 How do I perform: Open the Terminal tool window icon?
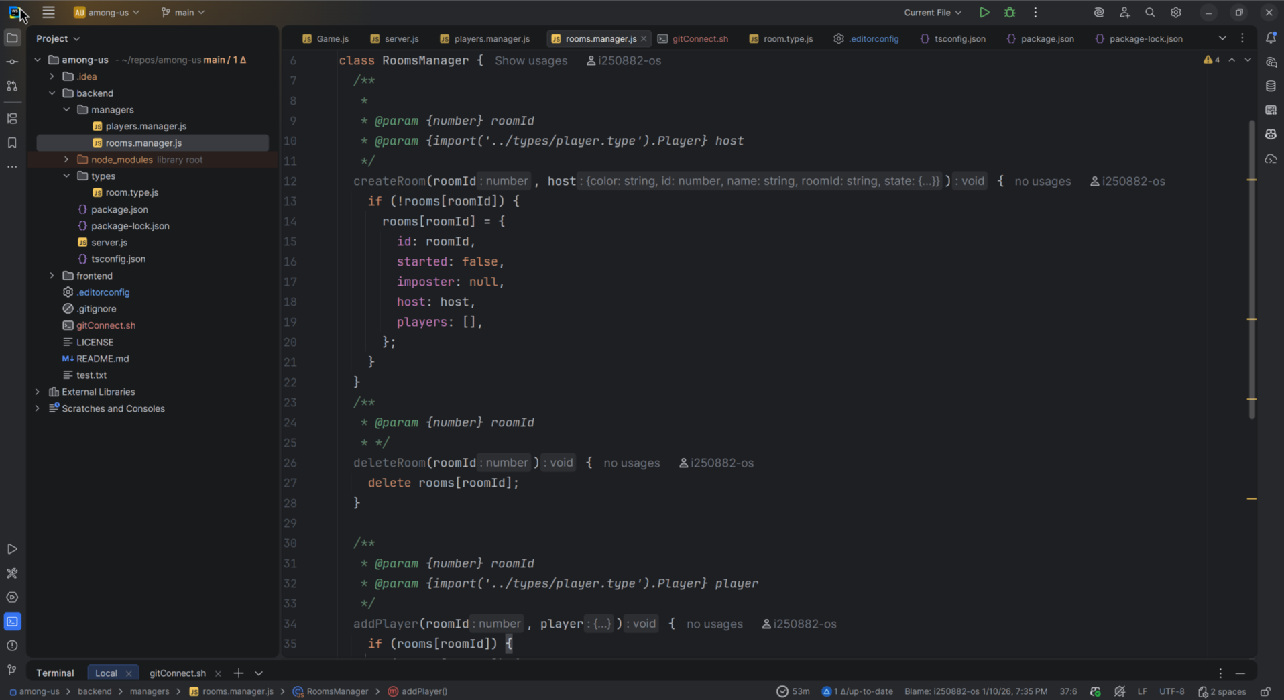point(12,622)
